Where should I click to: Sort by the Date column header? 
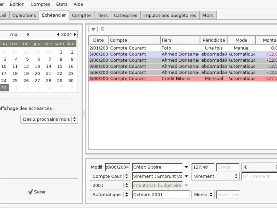click(99, 40)
